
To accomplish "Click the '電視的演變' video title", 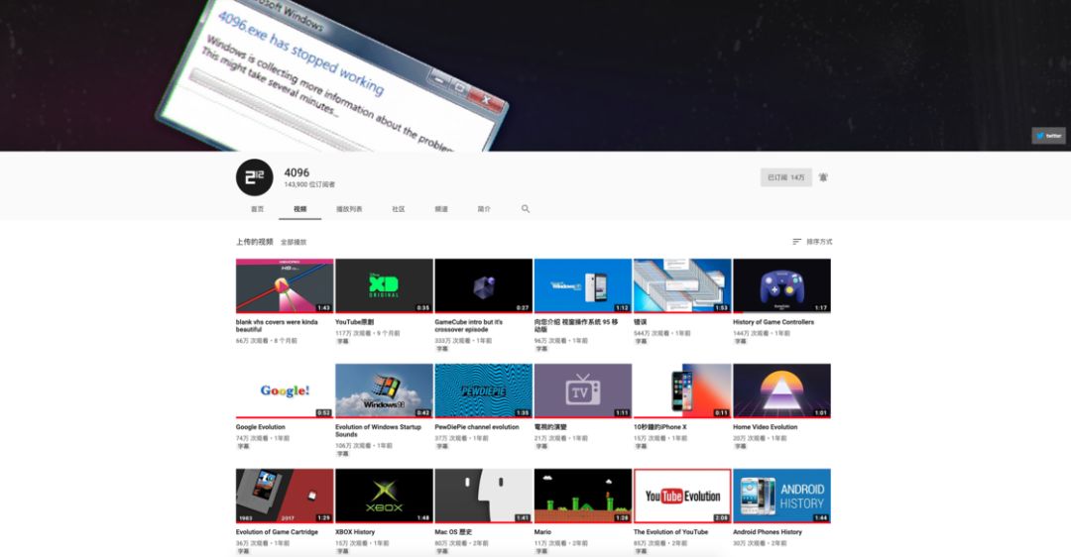I will point(550,427).
